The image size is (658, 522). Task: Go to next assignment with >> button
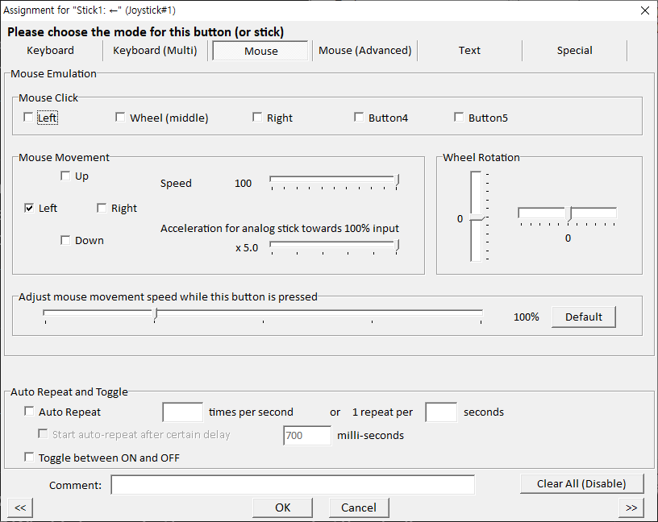pyautogui.click(x=631, y=507)
